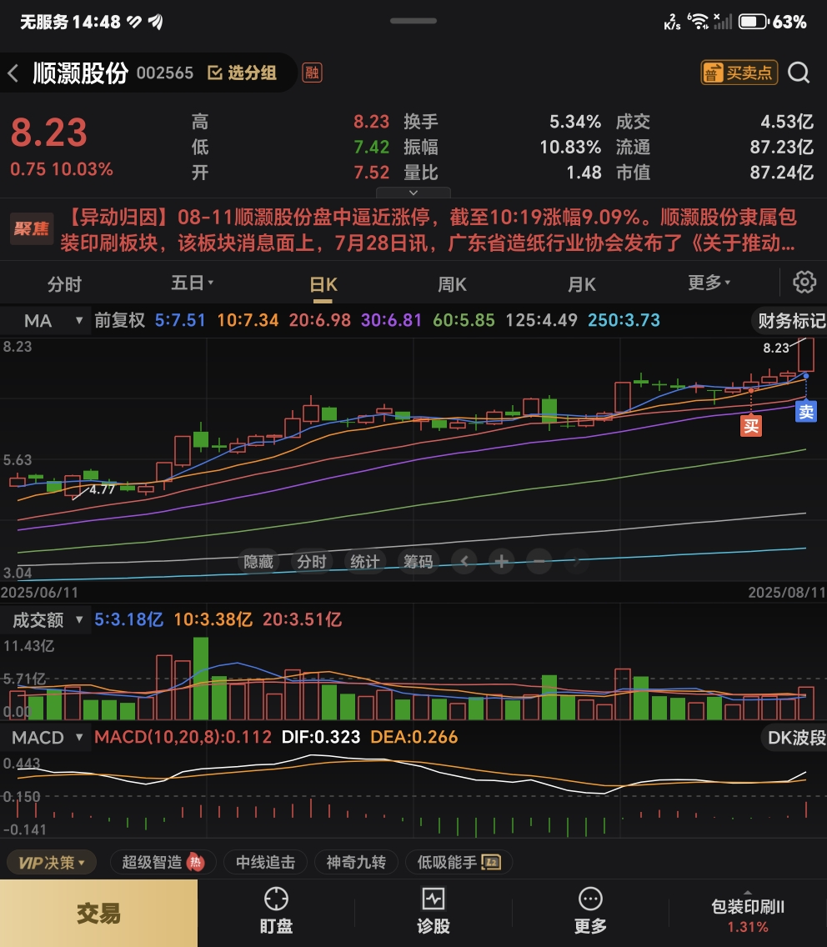Open 盯盘 watch monitor

276,912
